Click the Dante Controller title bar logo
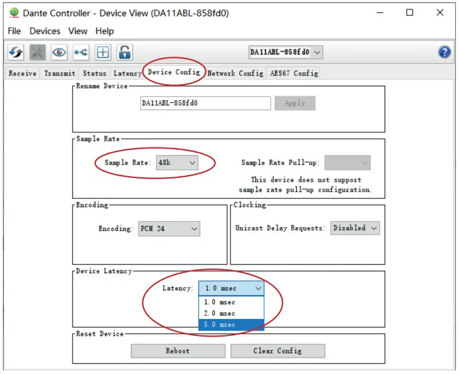460x374 pixels. pos(14,13)
